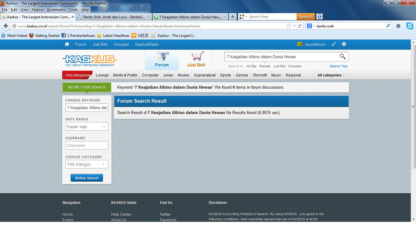Browse the Computer category
The image size is (416, 234).
coord(150,75)
